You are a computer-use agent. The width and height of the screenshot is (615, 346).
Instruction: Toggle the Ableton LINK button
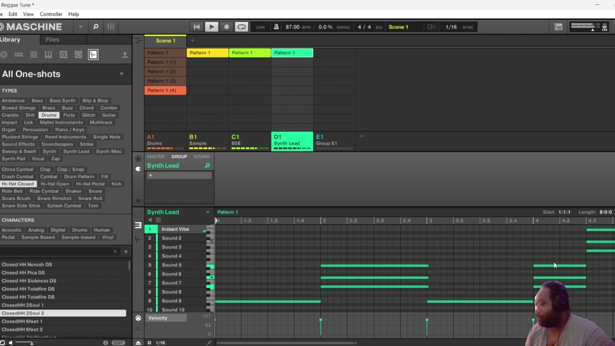260,27
